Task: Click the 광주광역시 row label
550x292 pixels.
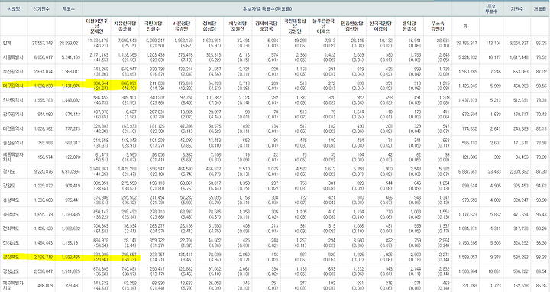Action: 12,115
